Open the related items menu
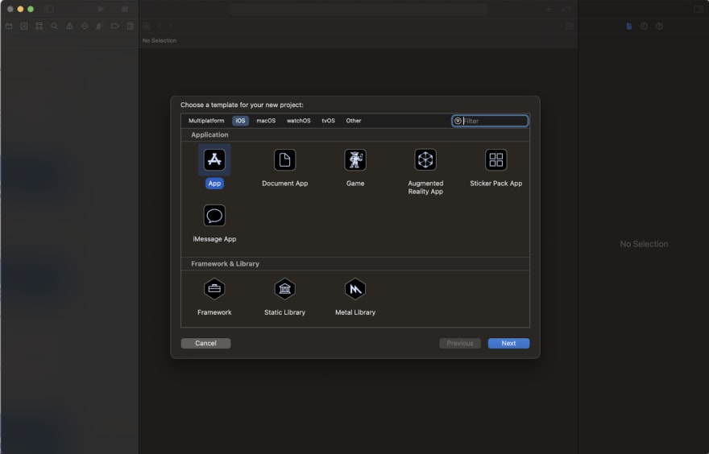Viewport: 709px width, 454px height. click(x=146, y=27)
